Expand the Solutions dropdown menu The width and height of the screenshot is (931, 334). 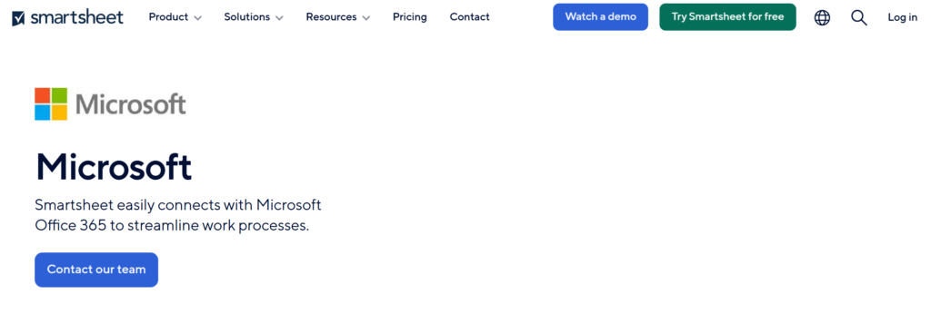click(254, 17)
